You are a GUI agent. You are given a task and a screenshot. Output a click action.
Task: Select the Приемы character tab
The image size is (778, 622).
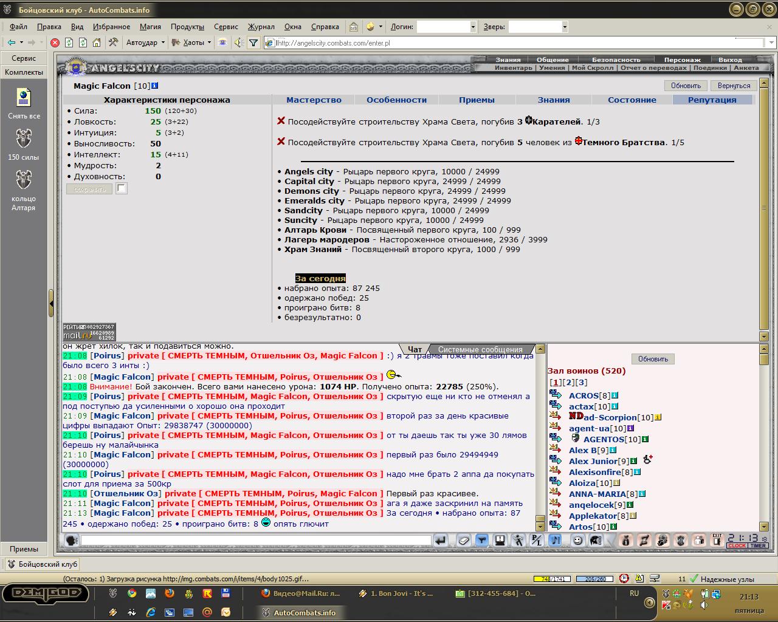point(477,100)
